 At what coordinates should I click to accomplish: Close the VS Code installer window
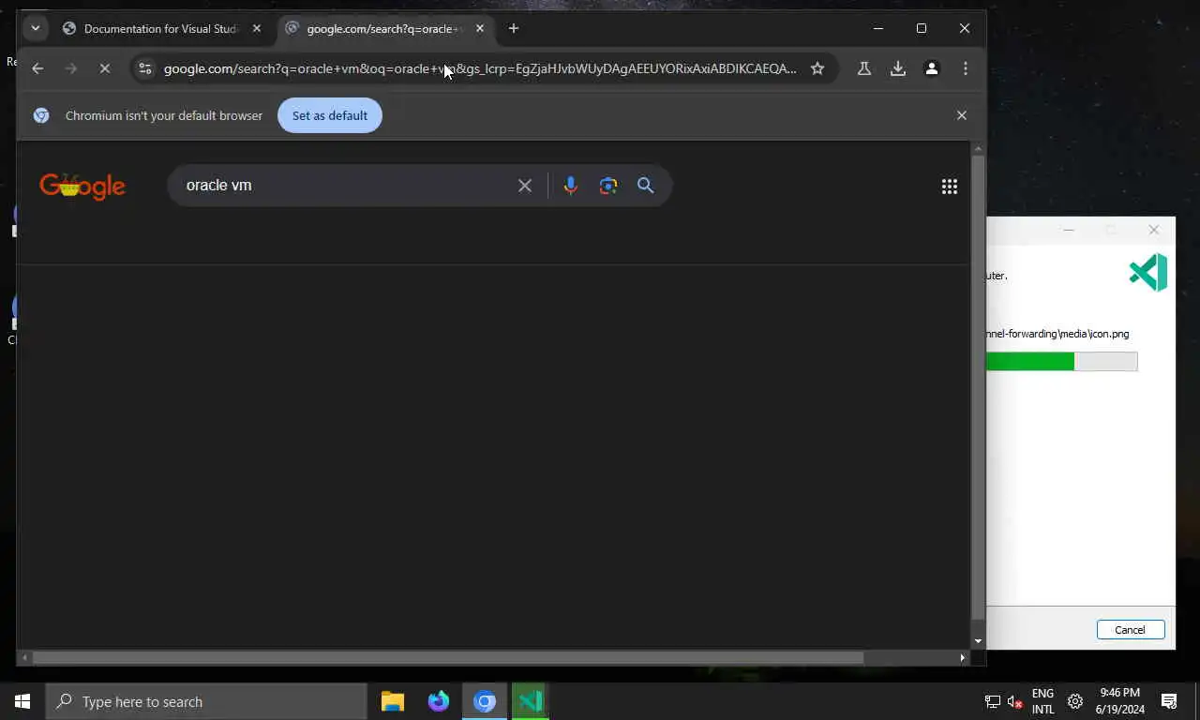(1154, 230)
